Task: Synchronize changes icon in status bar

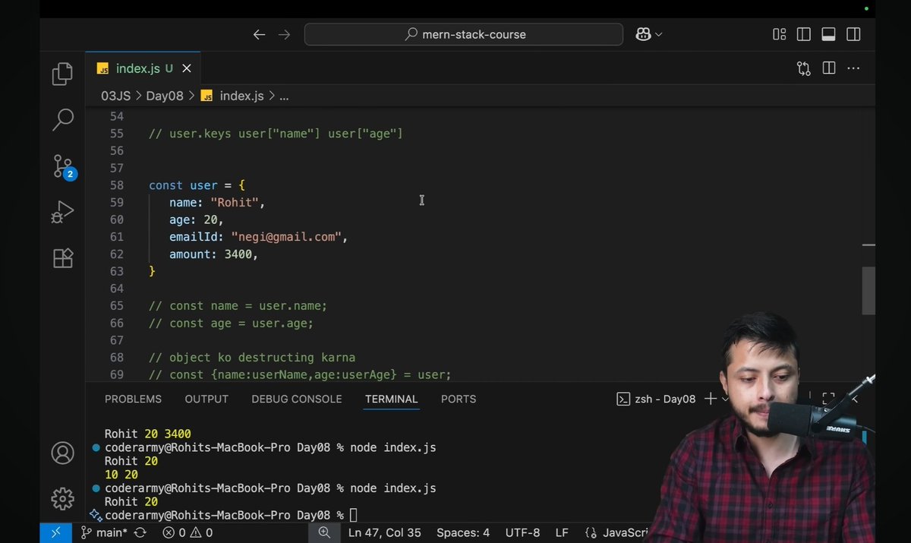Action: [x=140, y=533]
